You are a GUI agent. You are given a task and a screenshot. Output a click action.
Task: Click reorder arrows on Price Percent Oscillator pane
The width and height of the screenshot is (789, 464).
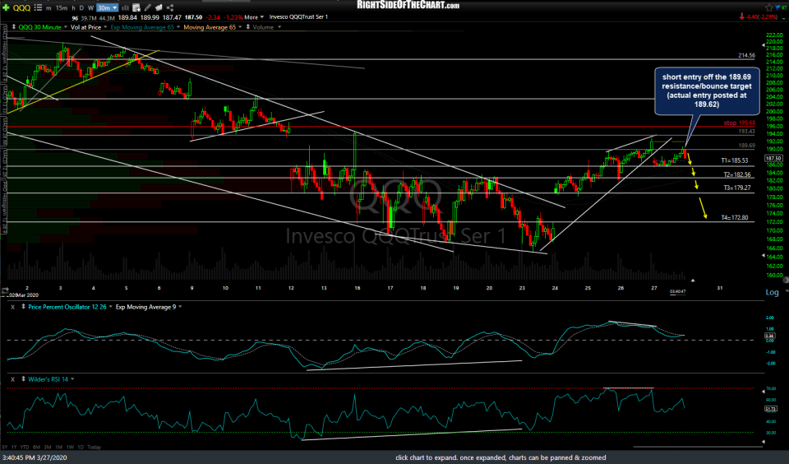point(23,307)
